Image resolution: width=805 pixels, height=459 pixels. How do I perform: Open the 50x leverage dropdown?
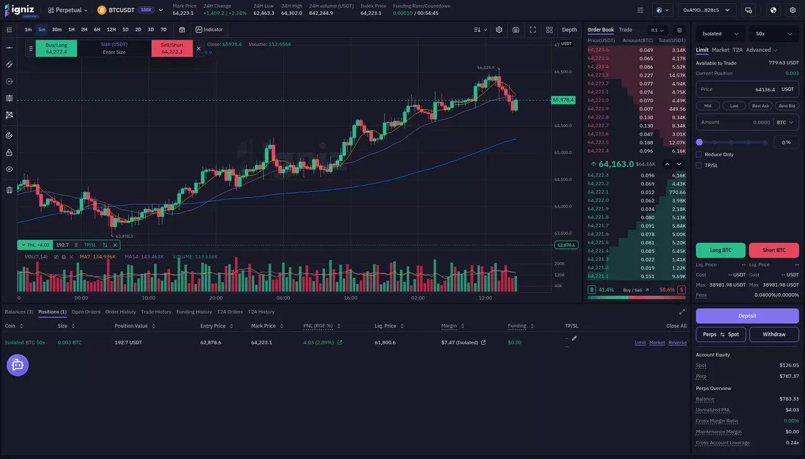774,34
